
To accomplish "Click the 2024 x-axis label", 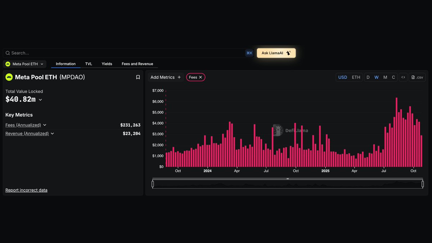I will coord(207,171).
